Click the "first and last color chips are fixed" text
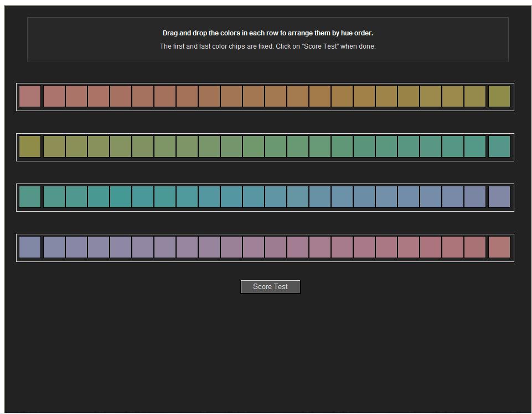 (x=267, y=46)
